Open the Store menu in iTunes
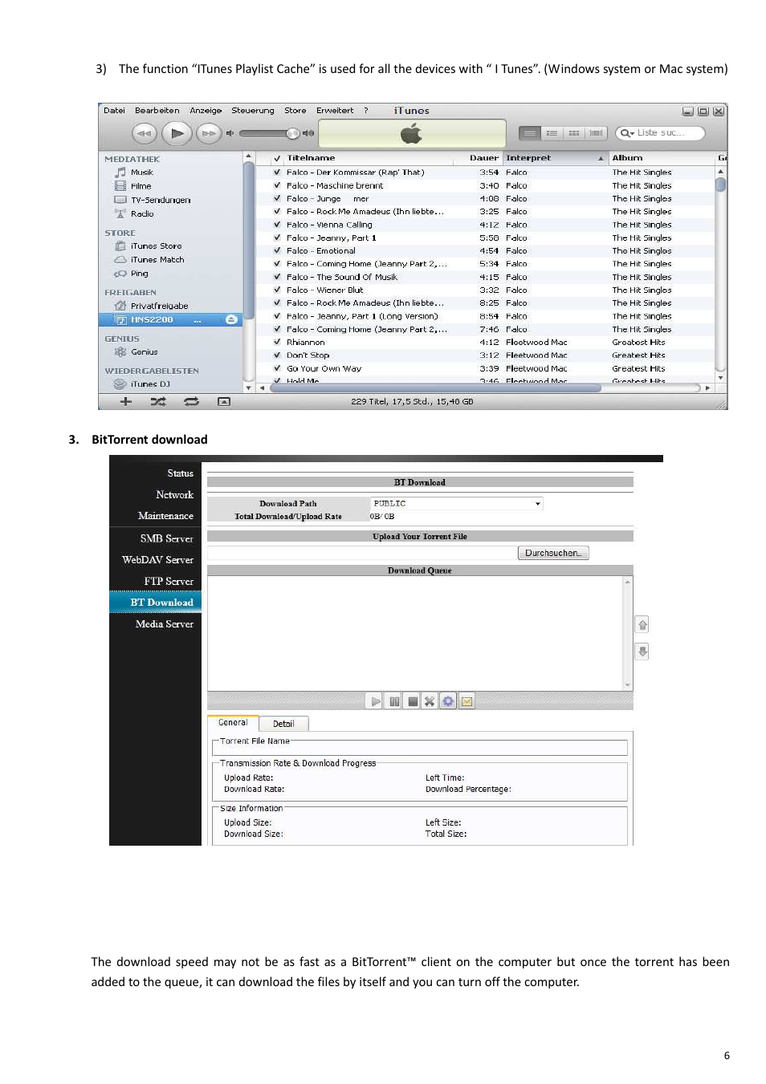Screen dimensions: 766x1084 pos(295,110)
